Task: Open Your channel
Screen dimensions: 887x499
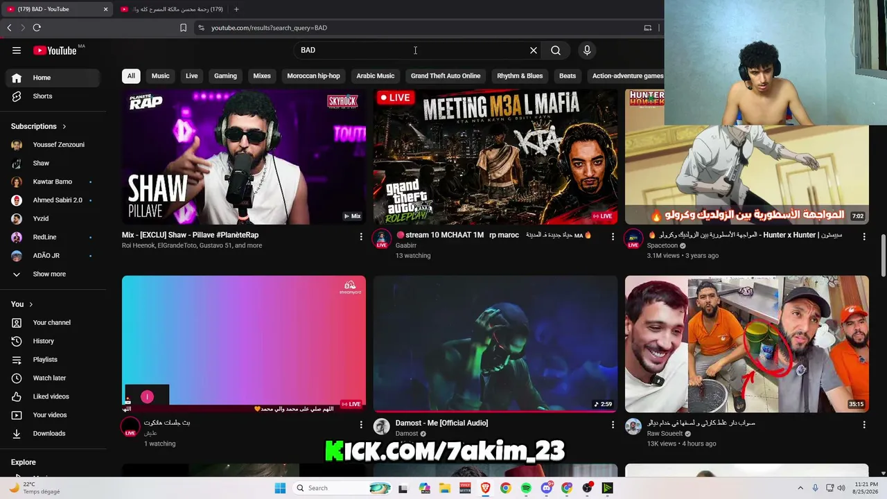Action: (x=53, y=322)
